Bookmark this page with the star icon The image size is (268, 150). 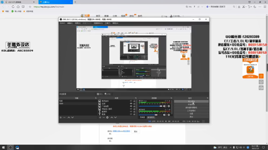[x=30, y=7]
